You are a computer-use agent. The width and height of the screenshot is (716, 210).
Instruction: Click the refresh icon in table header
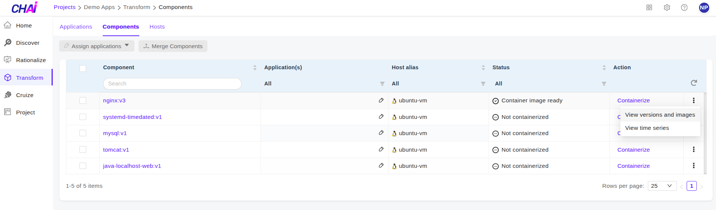694,83
